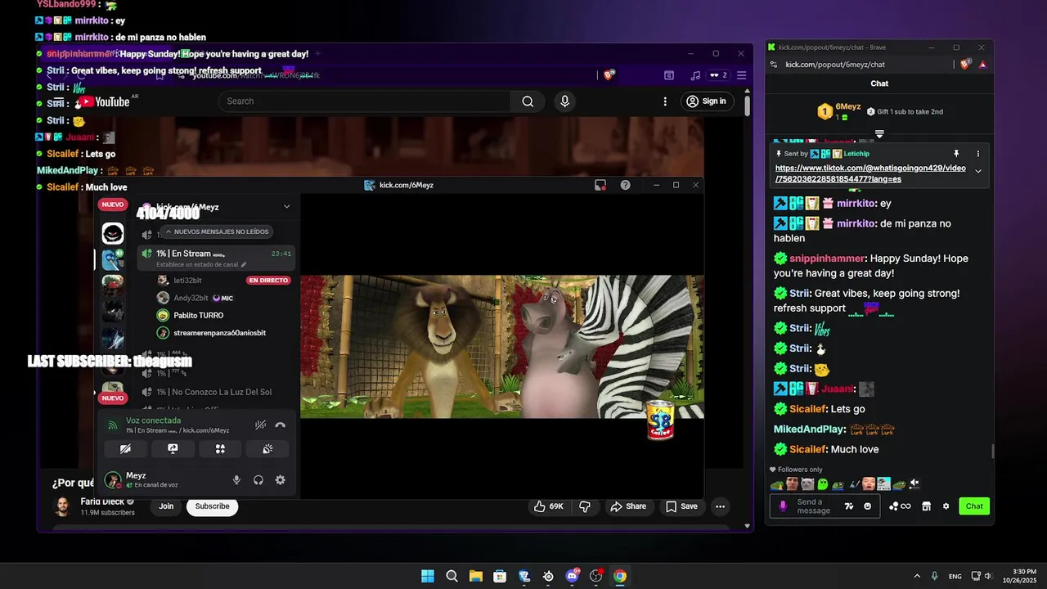Click MikedAndPlay username in Kick popout
Screen dimensions: 1047x589
[x=808, y=429]
